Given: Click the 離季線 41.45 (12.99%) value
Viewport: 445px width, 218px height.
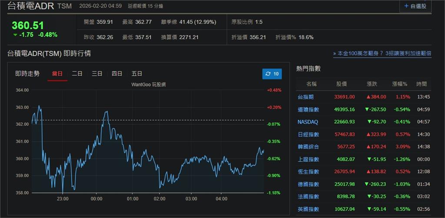Looking at the screenshot, I should point(198,22).
